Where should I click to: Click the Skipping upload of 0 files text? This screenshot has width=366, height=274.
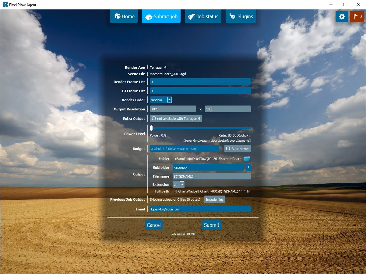coord(175,199)
